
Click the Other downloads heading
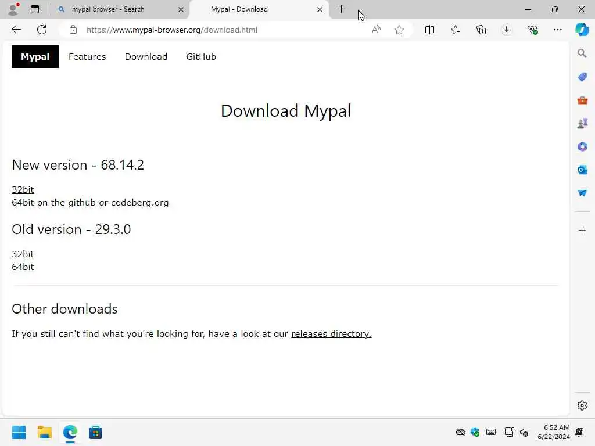(x=64, y=309)
